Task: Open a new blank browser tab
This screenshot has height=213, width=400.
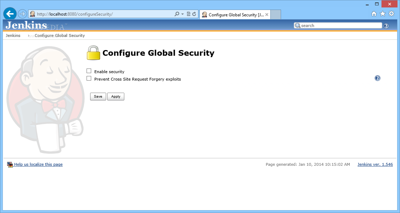Action: click(x=276, y=15)
